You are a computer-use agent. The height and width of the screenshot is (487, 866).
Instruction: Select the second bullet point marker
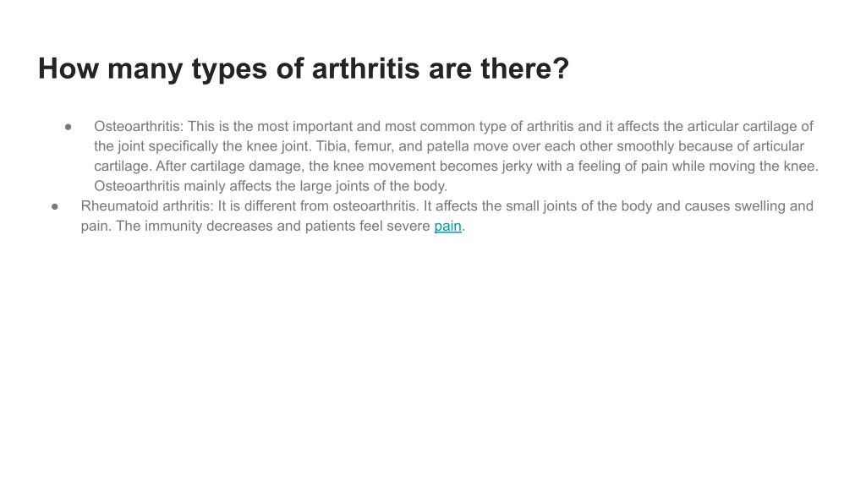[x=55, y=206]
